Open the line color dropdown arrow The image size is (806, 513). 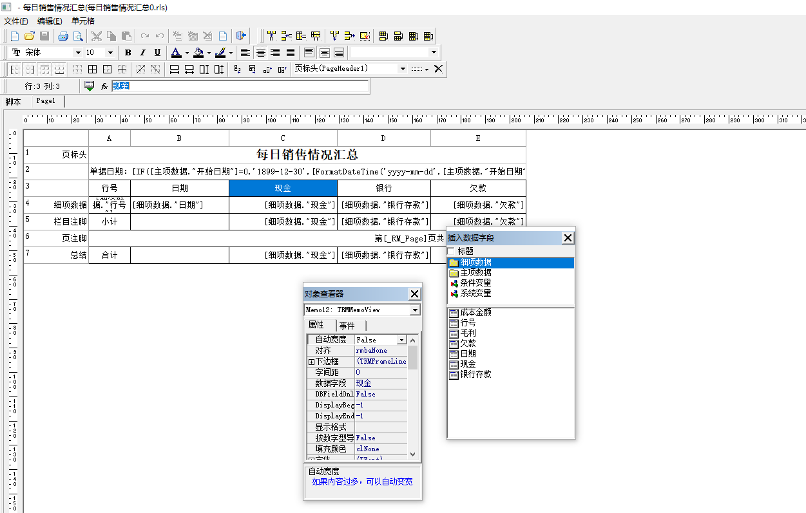pos(231,53)
